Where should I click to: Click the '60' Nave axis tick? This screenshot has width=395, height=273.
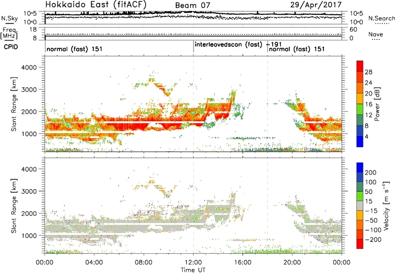[x=353, y=30]
